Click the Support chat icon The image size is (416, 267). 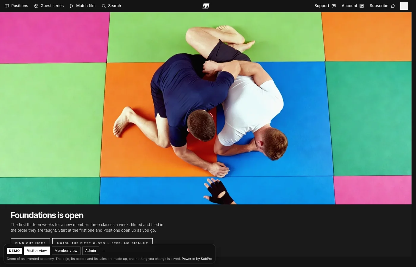pyautogui.click(x=334, y=6)
